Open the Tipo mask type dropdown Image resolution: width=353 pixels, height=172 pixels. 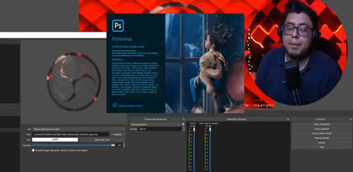coord(79,129)
